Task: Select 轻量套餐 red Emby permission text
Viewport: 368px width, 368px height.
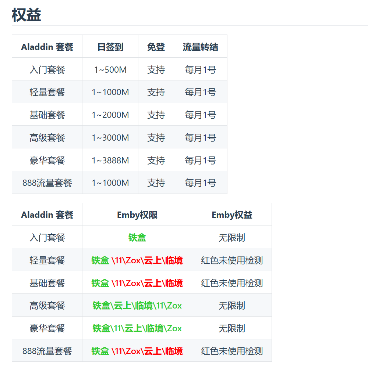Action: [x=147, y=260]
